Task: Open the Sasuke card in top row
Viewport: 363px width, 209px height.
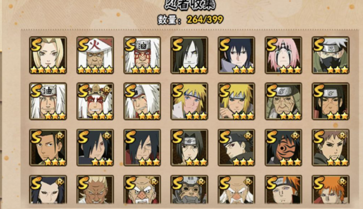Action: point(236,55)
